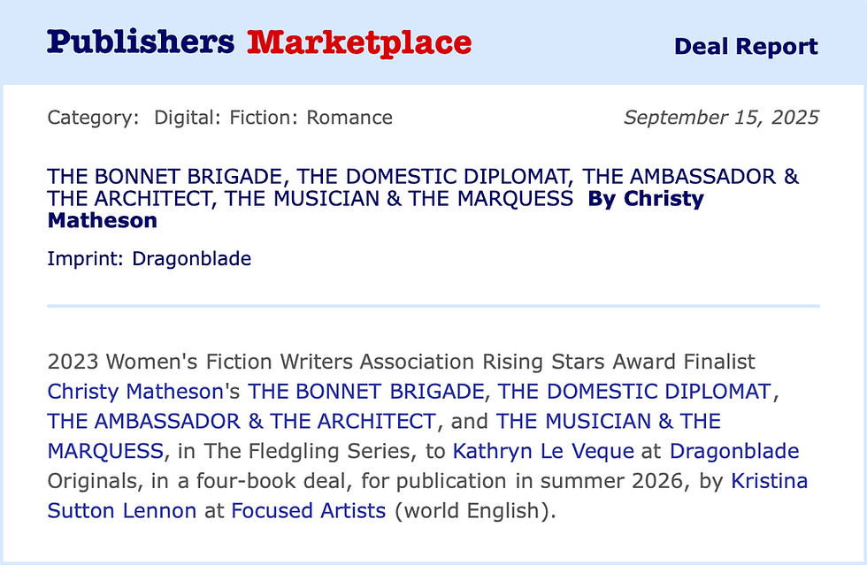
Task: Click the bold "By Christy Matheson" byline
Action: (x=645, y=198)
